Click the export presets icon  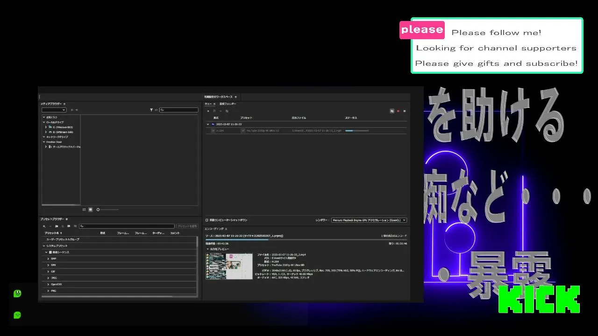point(75,226)
